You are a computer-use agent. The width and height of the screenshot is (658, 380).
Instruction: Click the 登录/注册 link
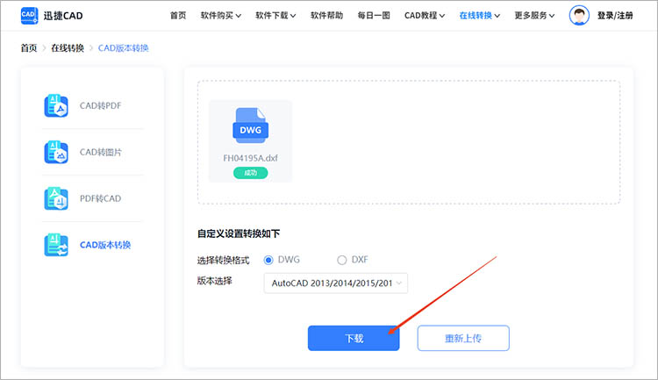(x=615, y=16)
